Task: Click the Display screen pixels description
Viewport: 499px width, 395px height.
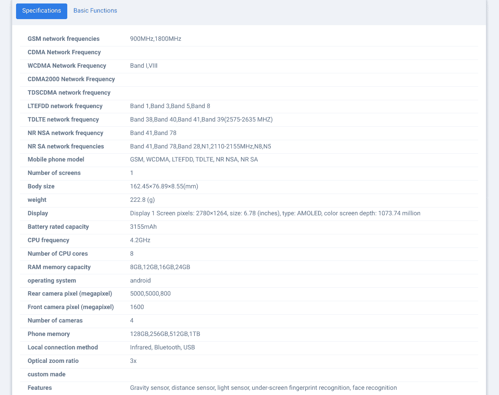Action: [x=275, y=214]
